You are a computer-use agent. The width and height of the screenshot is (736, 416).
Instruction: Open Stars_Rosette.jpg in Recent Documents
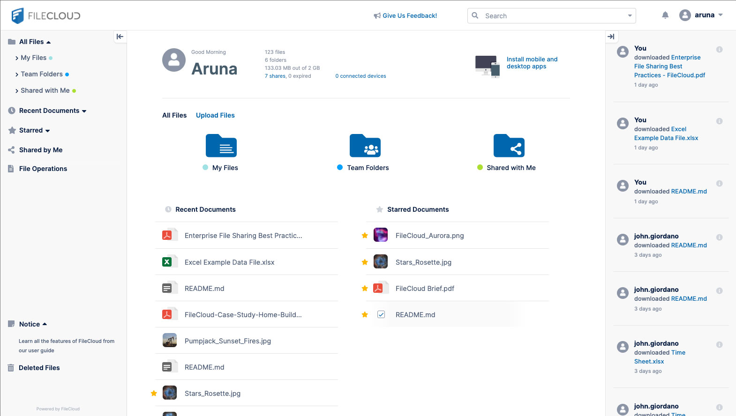(x=212, y=394)
